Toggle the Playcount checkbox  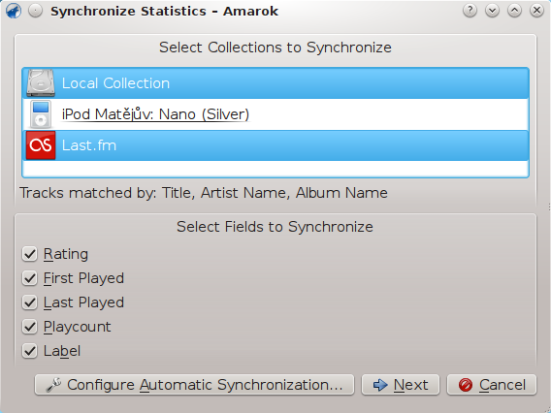click(x=29, y=327)
